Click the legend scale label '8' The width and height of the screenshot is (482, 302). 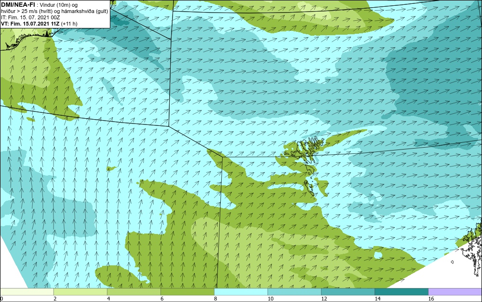tap(215, 299)
